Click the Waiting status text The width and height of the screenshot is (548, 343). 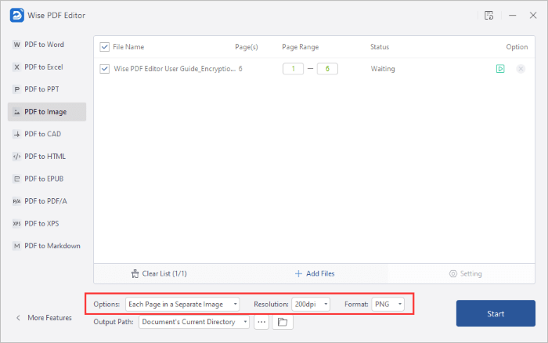[x=383, y=69]
